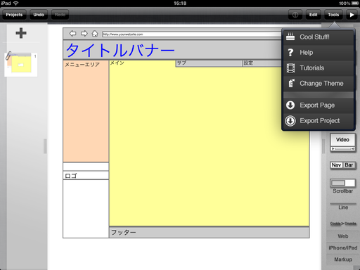Screen dimensions: 360x270
Task: Switch to Web widget category
Action: (x=343, y=236)
